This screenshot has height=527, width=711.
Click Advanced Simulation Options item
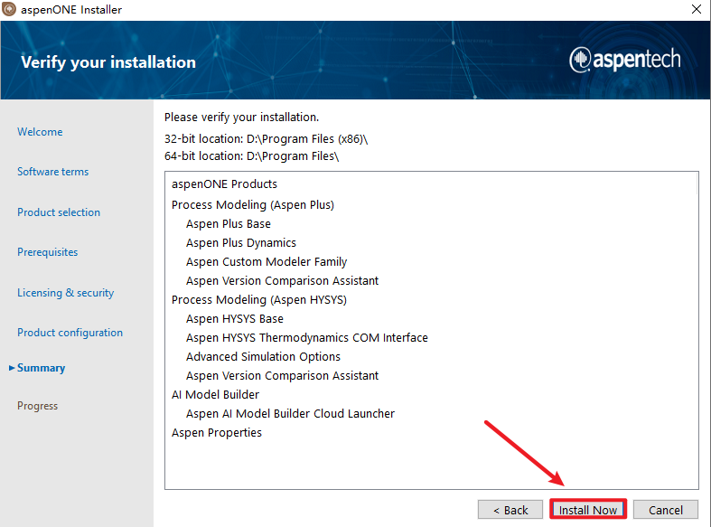pos(263,357)
